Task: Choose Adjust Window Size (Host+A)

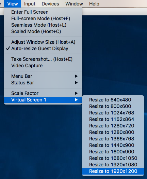Action: [43, 42]
